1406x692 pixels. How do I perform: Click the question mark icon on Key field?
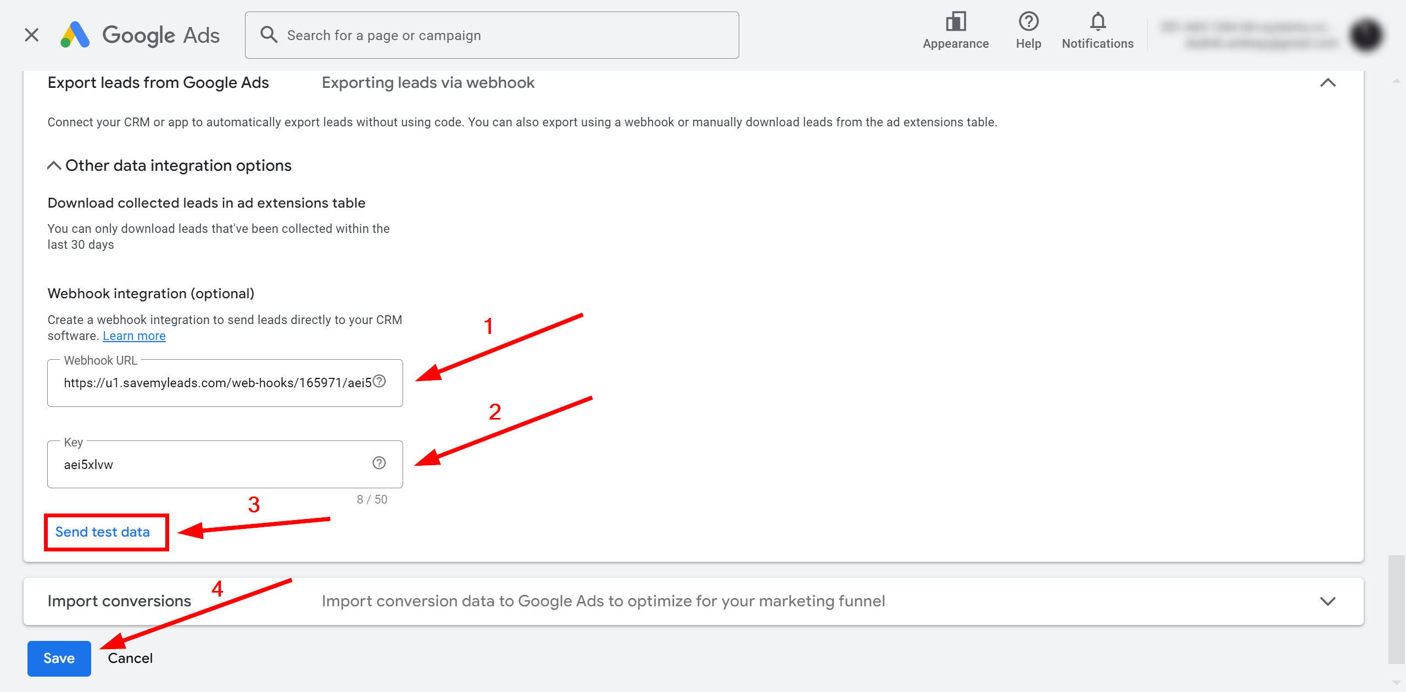pyautogui.click(x=380, y=462)
